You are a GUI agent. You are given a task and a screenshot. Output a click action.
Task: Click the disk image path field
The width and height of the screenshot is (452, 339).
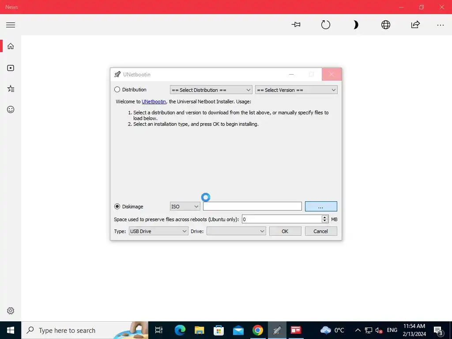coord(252,207)
